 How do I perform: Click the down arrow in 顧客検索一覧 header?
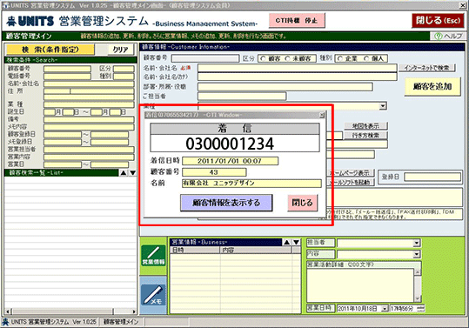click(132, 173)
